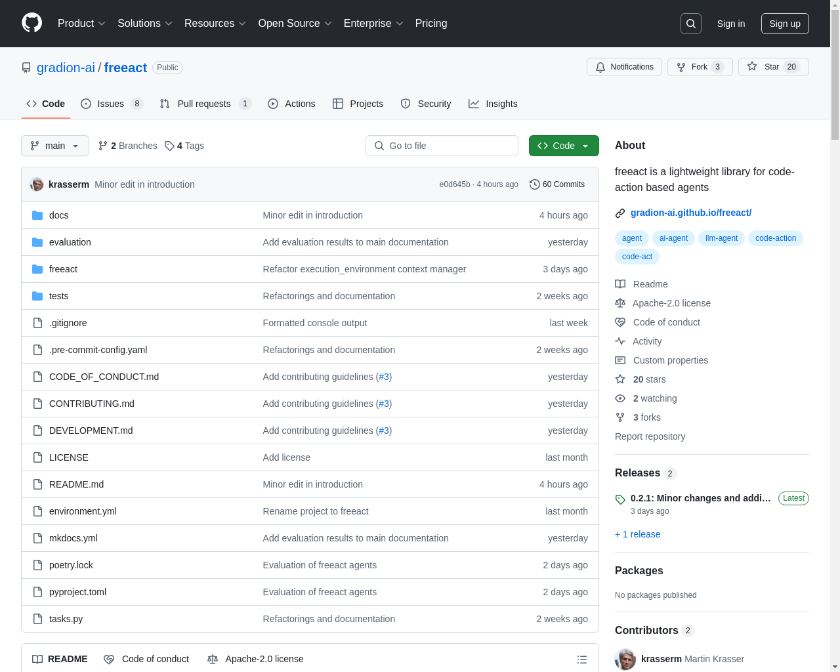Select the Apache-2.0 license tab below files
The width and height of the screenshot is (840, 672).
tap(255, 659)
